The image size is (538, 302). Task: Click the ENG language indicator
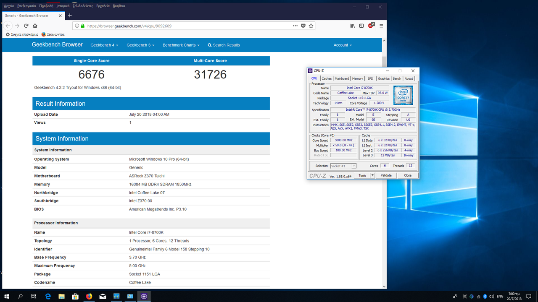[x=500, y=296]
